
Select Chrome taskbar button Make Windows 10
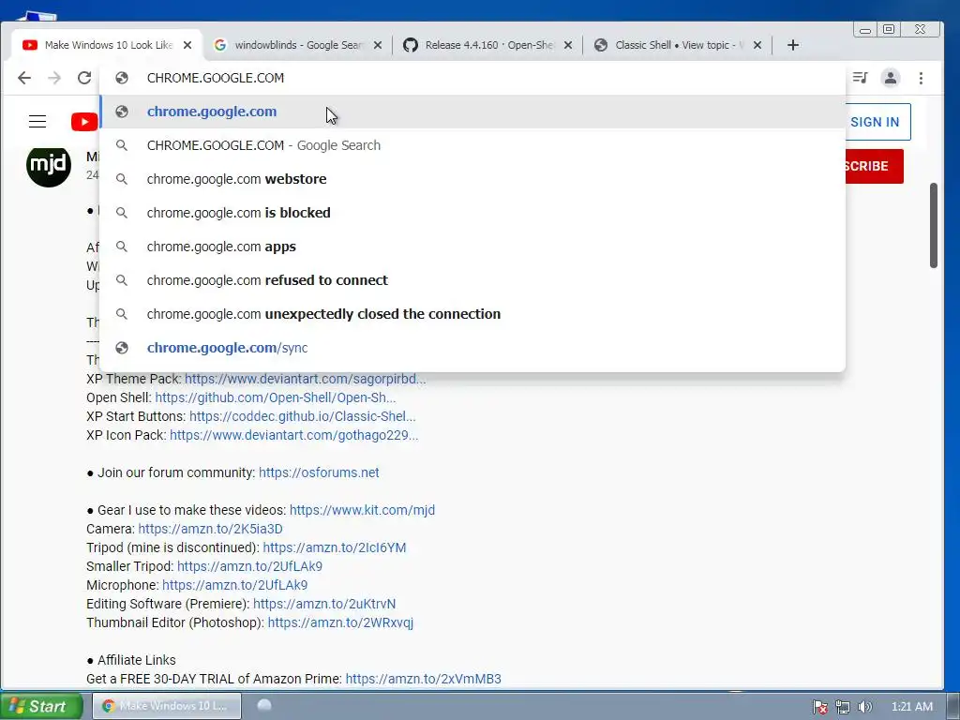167,706
